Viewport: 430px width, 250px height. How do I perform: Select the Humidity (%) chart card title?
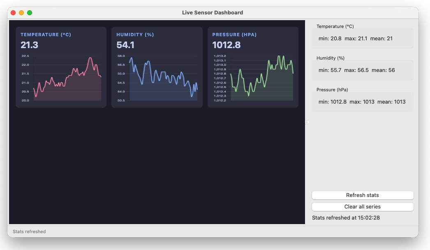coord(135,35)
